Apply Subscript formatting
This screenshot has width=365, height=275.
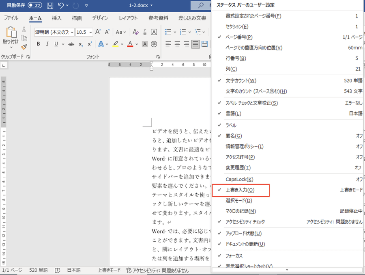point(81,44)
